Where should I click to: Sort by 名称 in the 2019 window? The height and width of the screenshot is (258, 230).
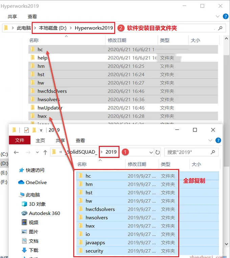pyautogui.click(x=82, y=164)
